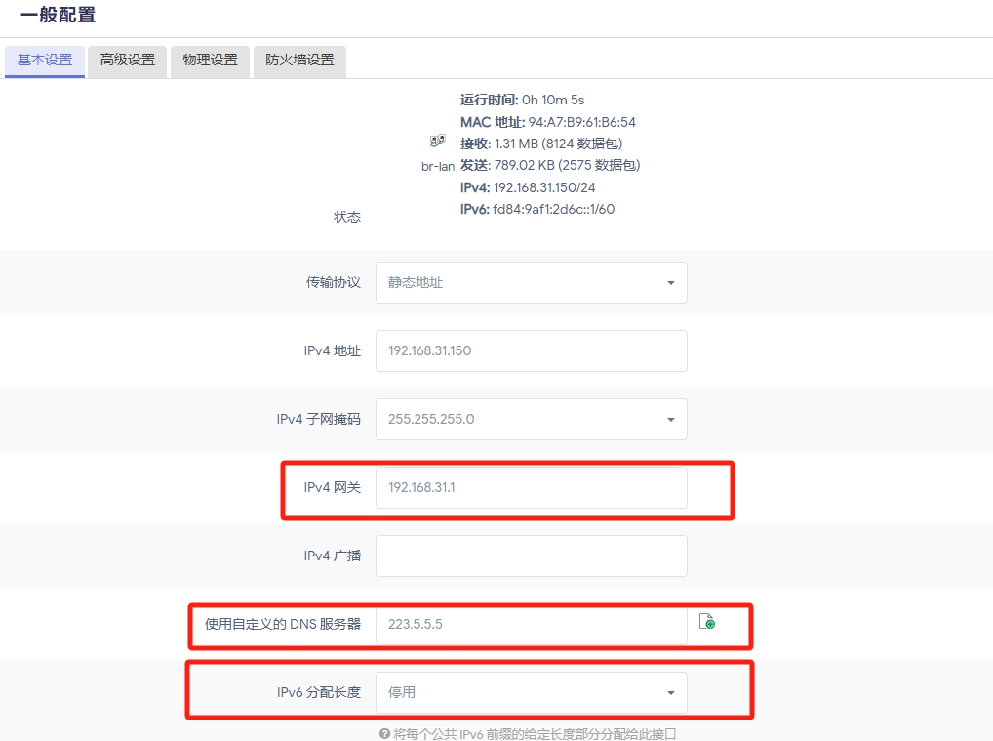Focus the custom DNS server input showing 223.5.5.5
The image size is (993, 741).
[x=531, y=624]
